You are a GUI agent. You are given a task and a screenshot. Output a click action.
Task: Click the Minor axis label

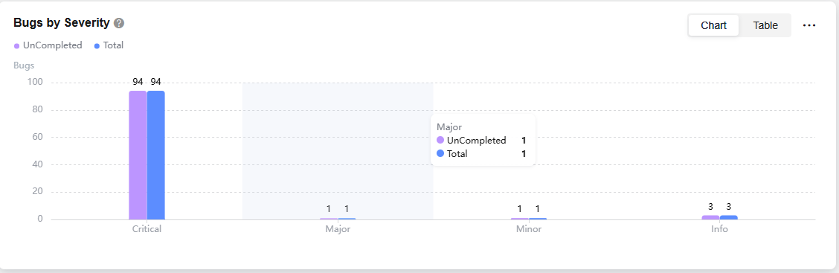529,229
